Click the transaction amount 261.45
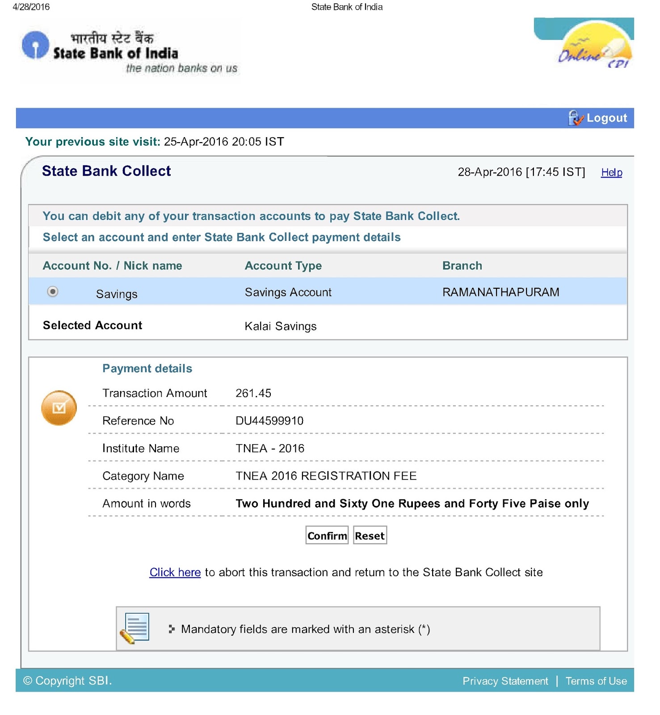Image resolution: width=660 pixels, height=715 pixels. (x=253, y=393)
